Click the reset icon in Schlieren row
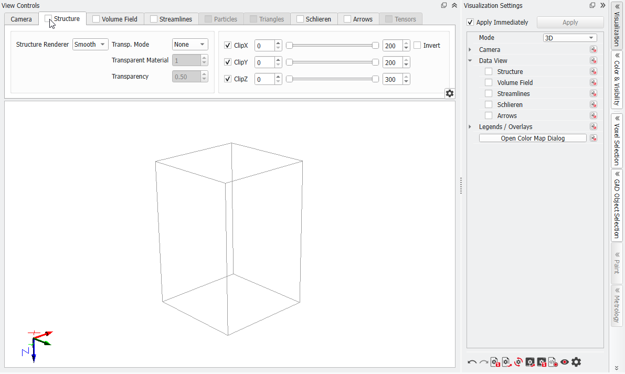 pos(594,105)
